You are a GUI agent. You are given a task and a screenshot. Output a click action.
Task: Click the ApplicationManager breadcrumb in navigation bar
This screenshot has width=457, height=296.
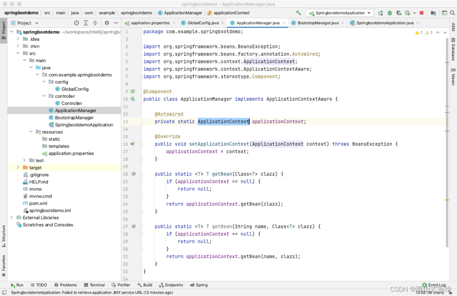180,13
